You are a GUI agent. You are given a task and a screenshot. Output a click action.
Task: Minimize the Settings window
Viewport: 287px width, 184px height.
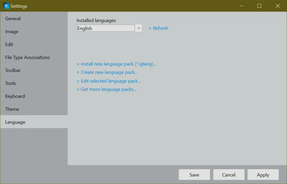pos(241,6)
